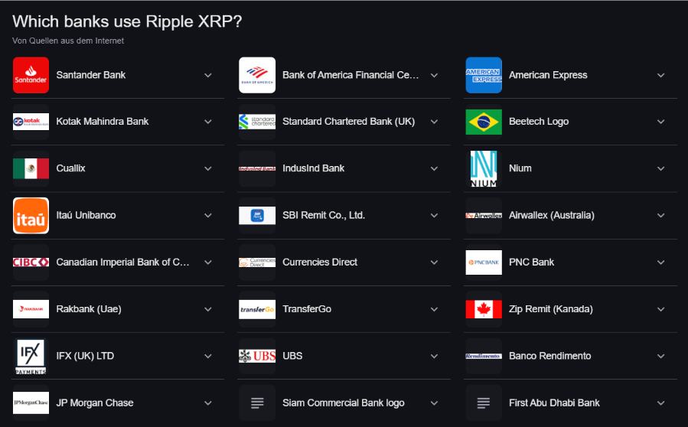Select the UBS logo

tap(257, 356)
